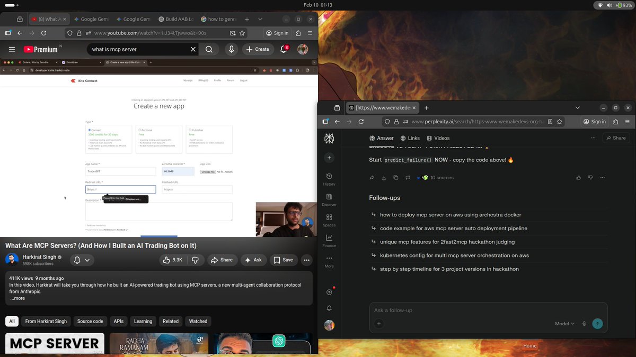Go to the YouTube Premium home logo
Screen dimensions: 636x357
click(41, 49)
